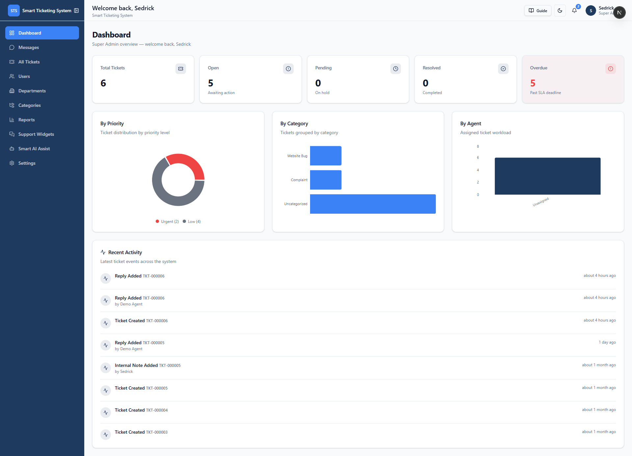This screenshot has height=456, width=632.
Task: Collapse the sidebar panel icon
Action: (x=76, y=11)
